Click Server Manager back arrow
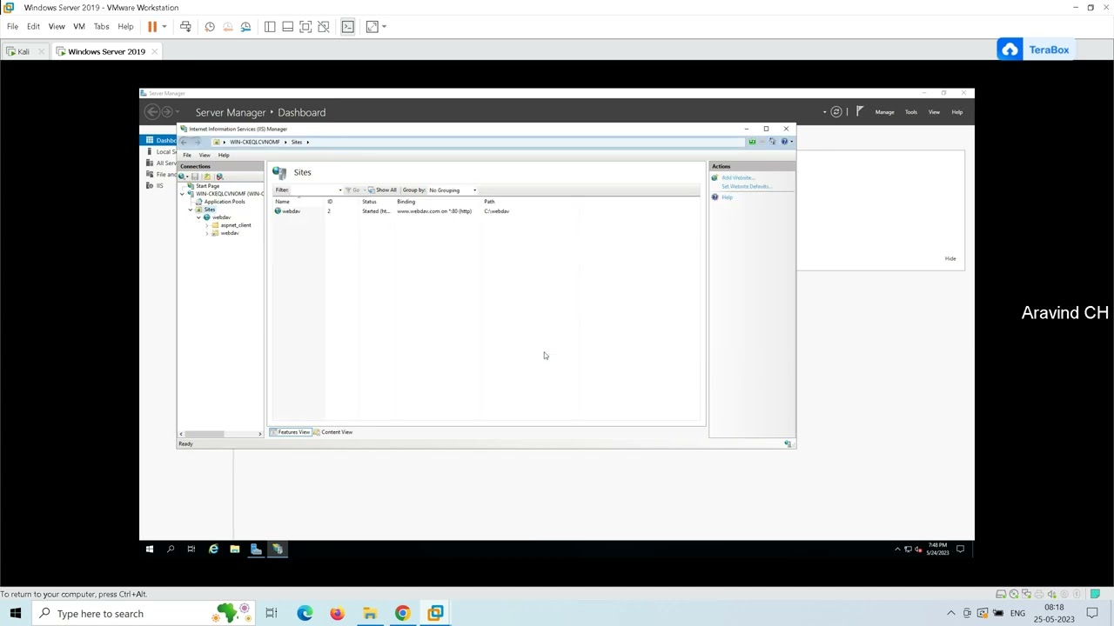The image size is (1114, 626). coord(152,112)
